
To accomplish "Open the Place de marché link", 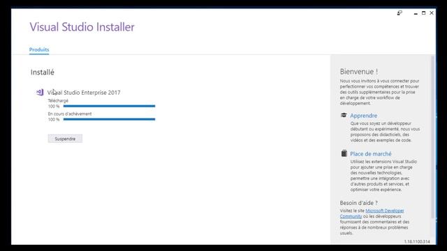I will pyautogui.click(x=371, y=153).
